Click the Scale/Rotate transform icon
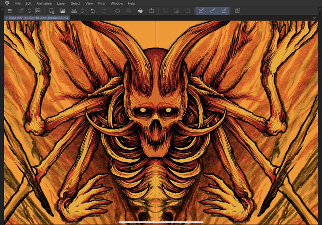This screenshot has width=322, height=225. [x=152, y=10]
